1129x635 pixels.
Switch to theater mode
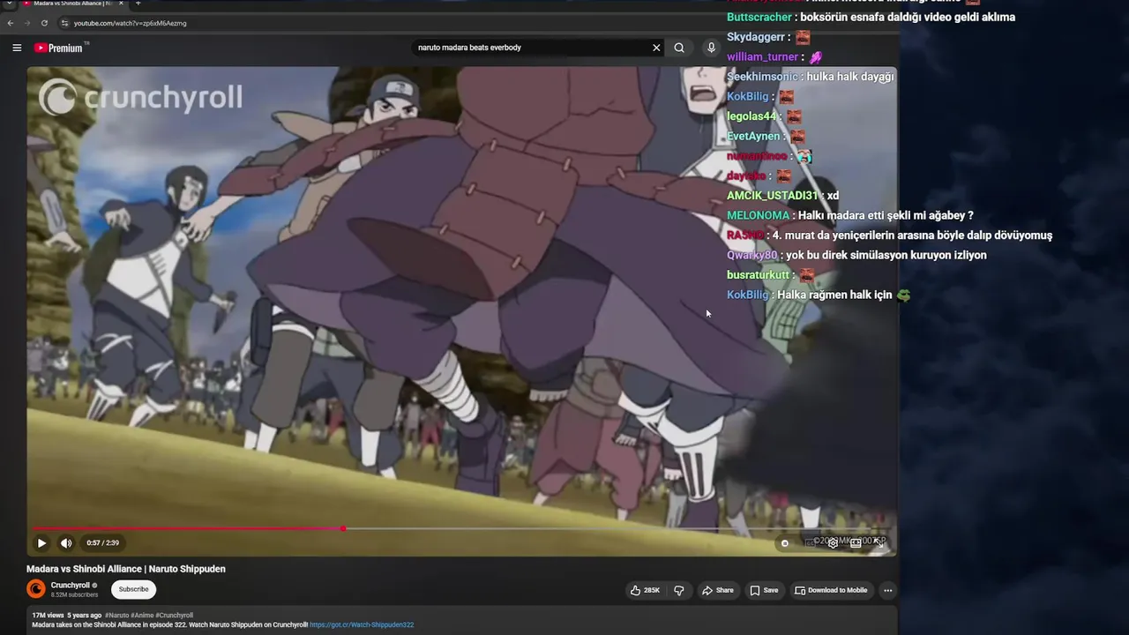click(856, 543)
